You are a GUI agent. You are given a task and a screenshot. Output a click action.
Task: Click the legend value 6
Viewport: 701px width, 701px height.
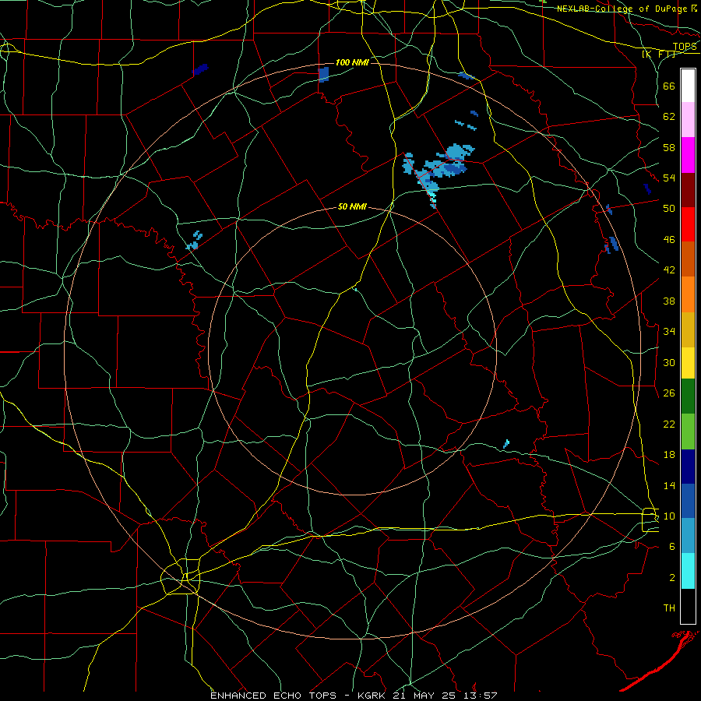pyautogui.click(x=672, y=547)
